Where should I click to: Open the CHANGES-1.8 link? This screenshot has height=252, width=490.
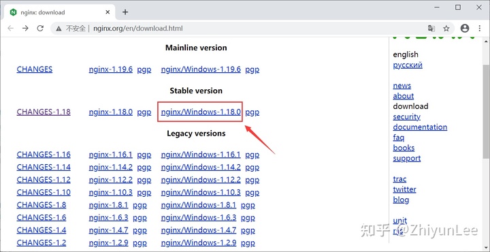click(42, 205)
